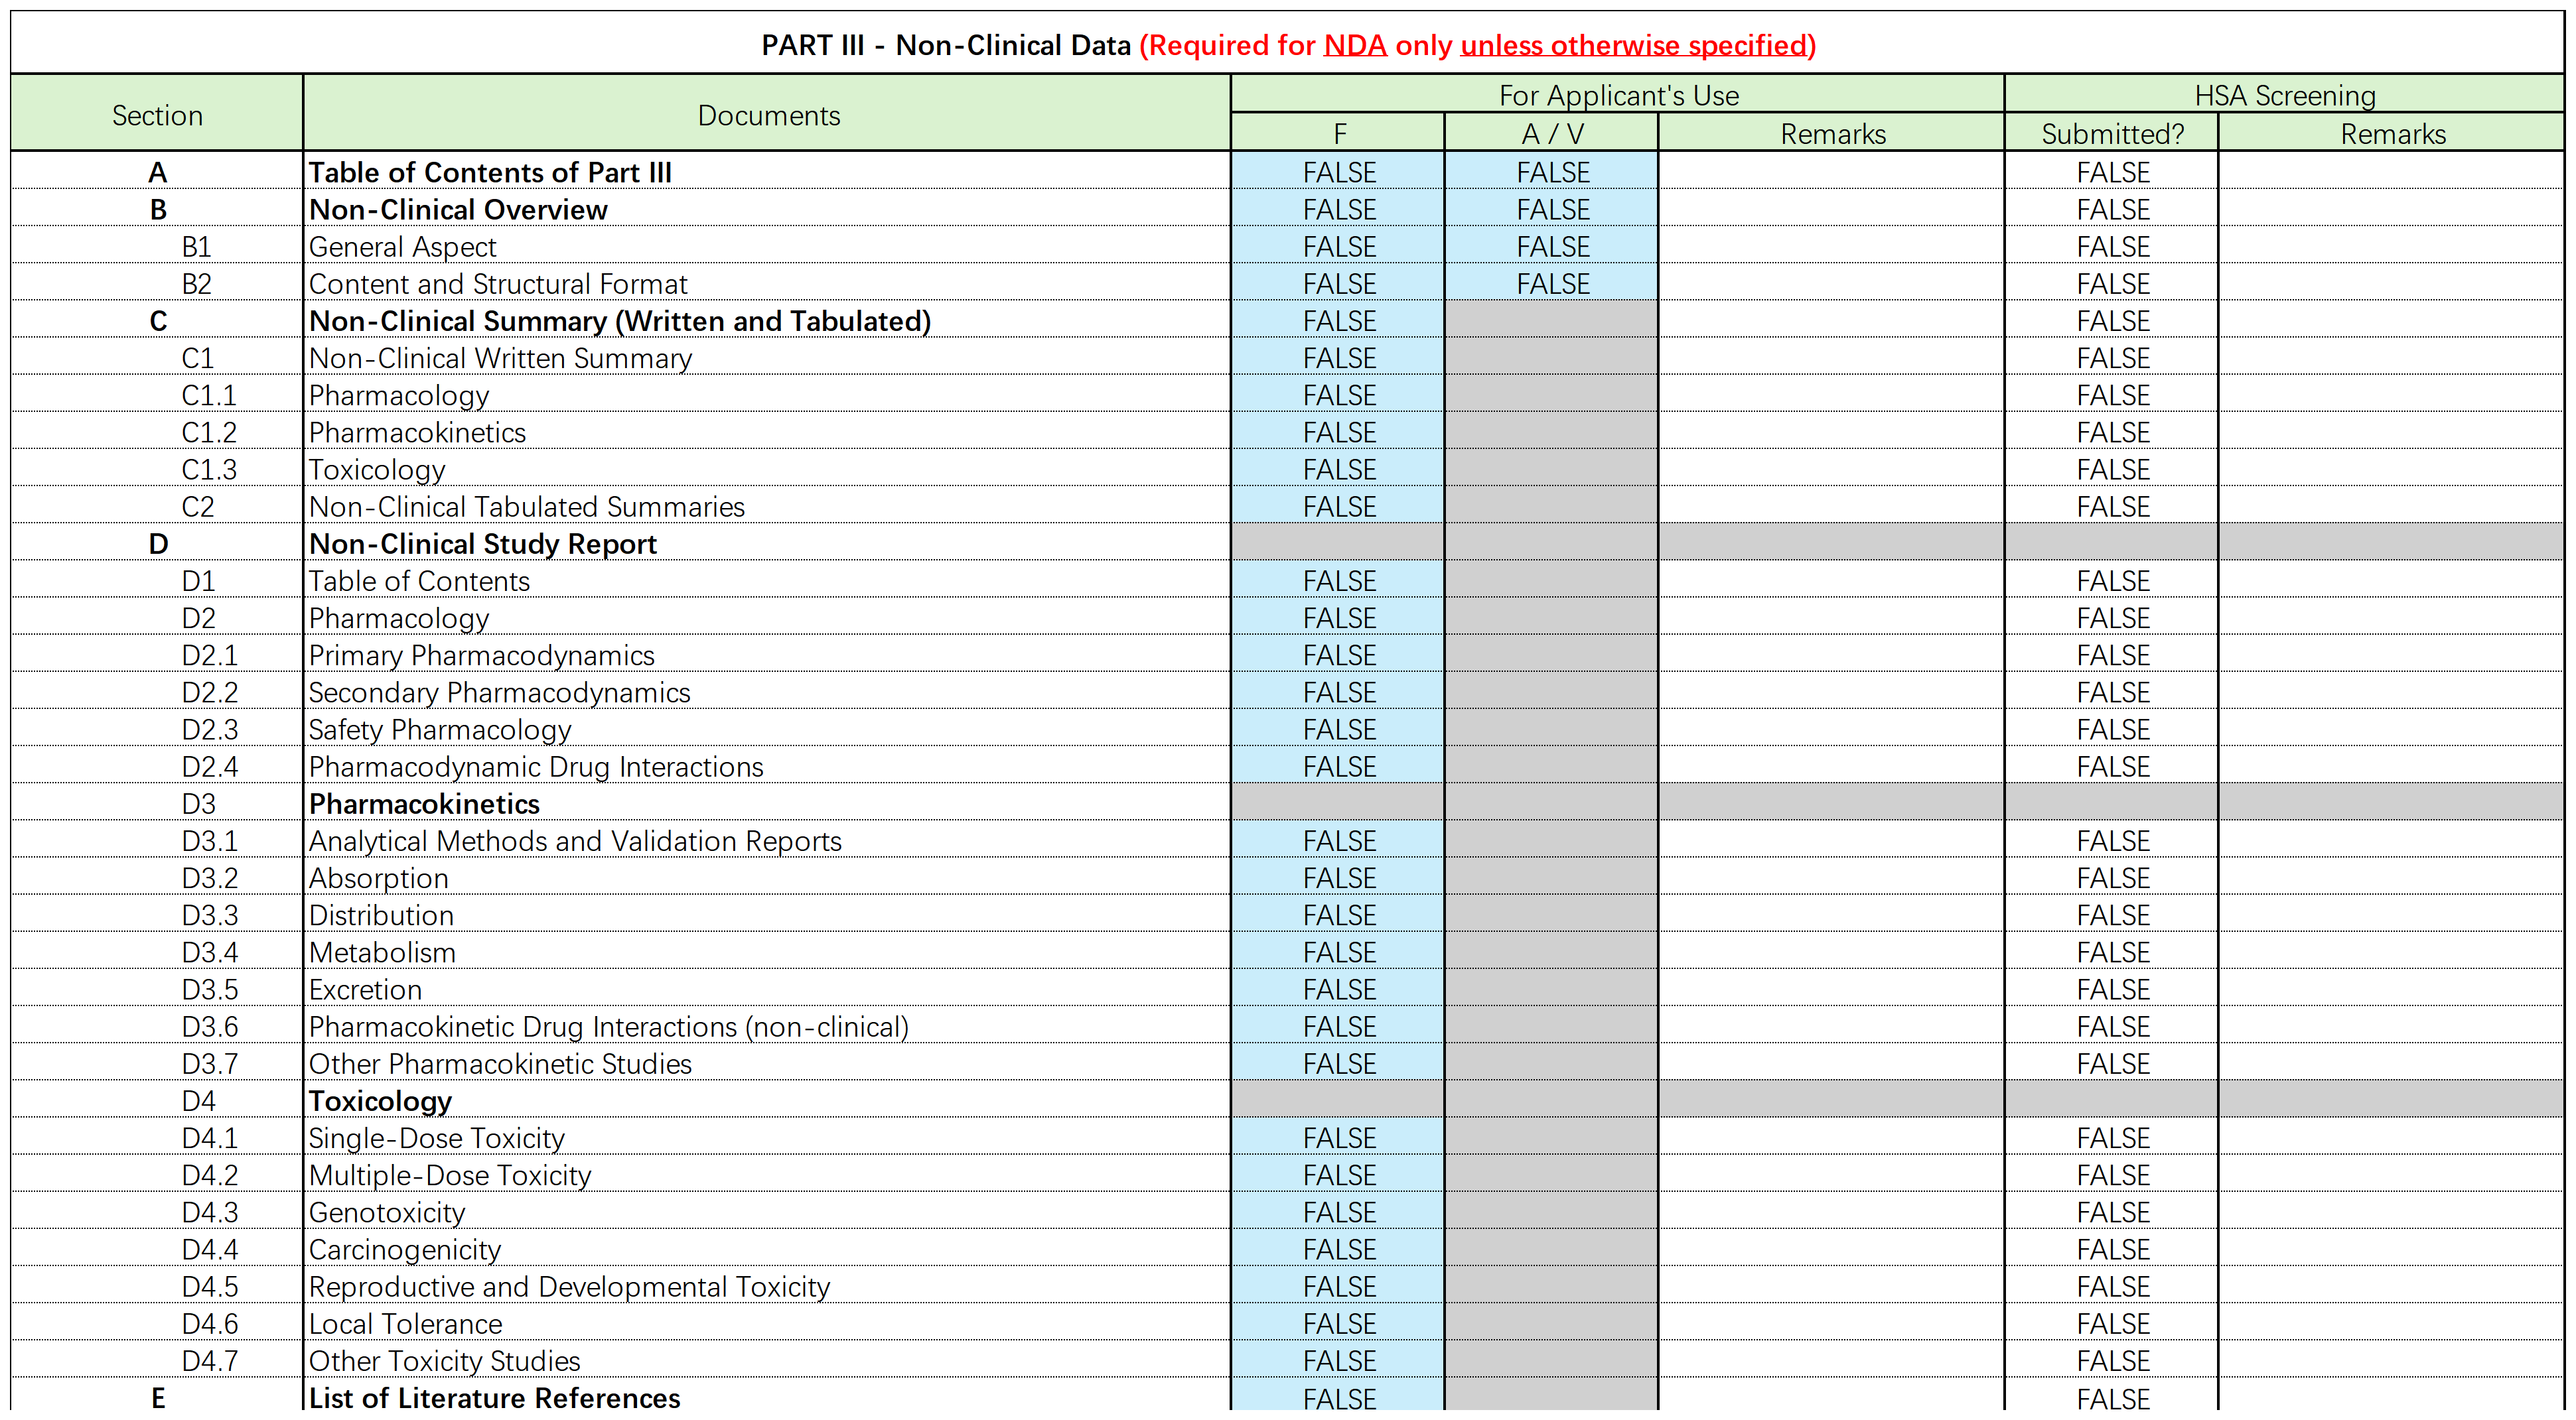
Task: Click the A / V column header
Action: click(1552, 134)
